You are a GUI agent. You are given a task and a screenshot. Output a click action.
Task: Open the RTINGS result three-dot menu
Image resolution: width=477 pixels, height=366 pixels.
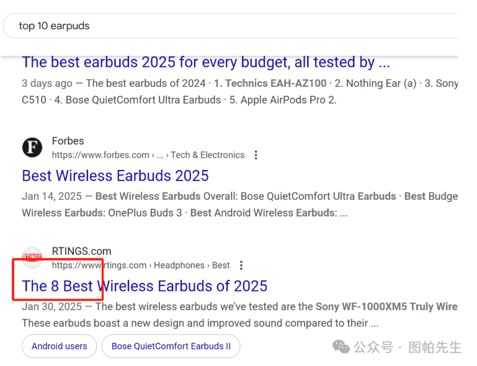241,266
